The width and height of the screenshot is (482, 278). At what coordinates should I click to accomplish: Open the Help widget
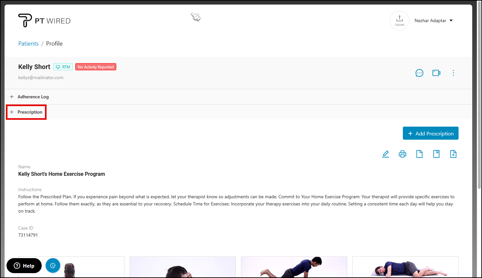(x=24, y=266)
